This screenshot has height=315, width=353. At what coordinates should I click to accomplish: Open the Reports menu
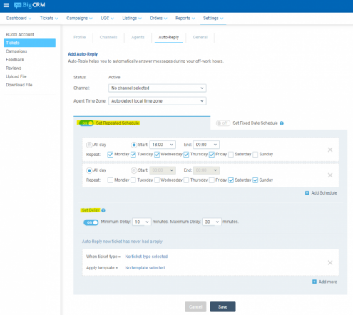(x=185, y=19)
